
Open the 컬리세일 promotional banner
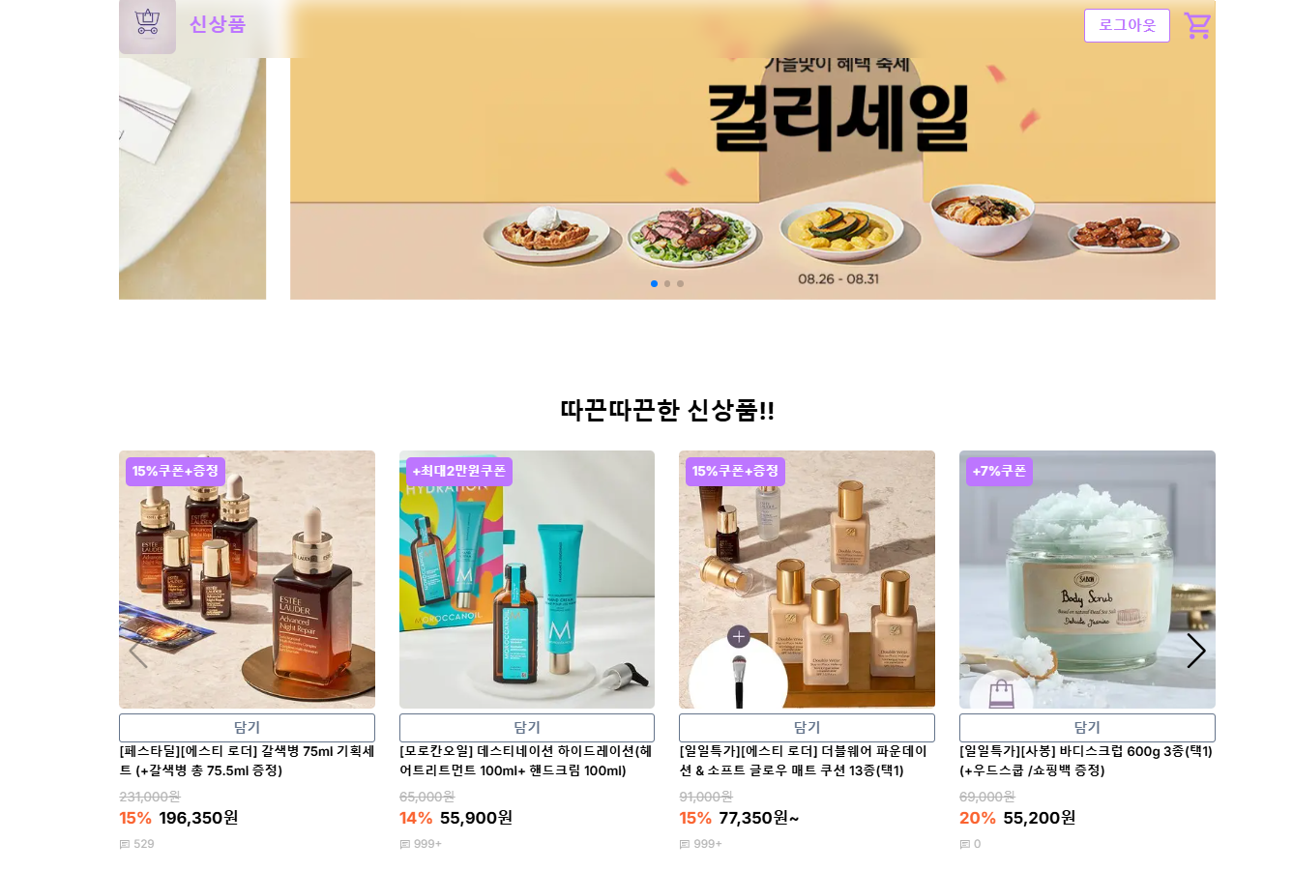pos(752,150)
